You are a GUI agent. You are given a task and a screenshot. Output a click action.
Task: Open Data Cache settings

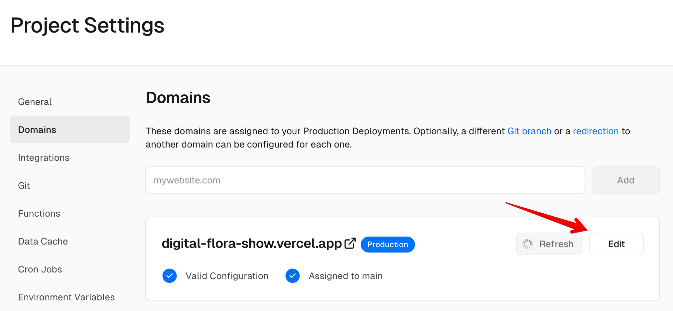[x=43, y=241]
